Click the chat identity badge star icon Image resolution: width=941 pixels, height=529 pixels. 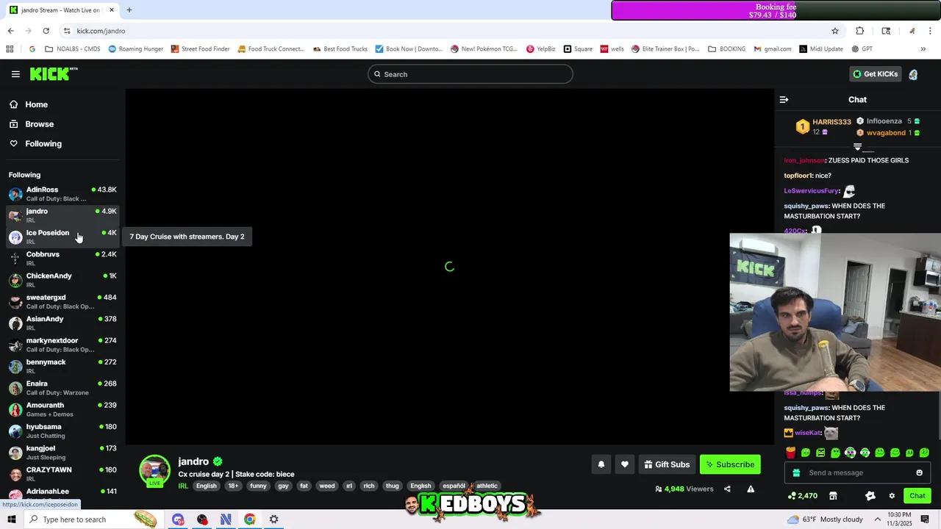point(870,496)
